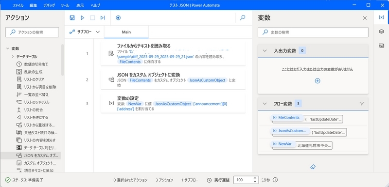
Task: Select 数値の切り捨て action in the list
Action: click(x=36, y=64)
